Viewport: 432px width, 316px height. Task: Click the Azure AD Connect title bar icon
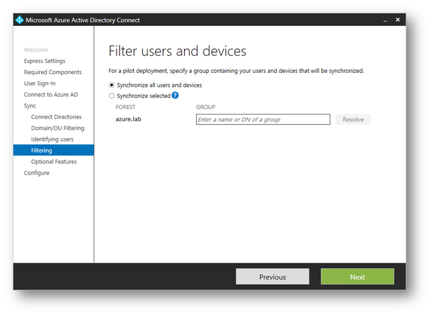click(19, 20)
